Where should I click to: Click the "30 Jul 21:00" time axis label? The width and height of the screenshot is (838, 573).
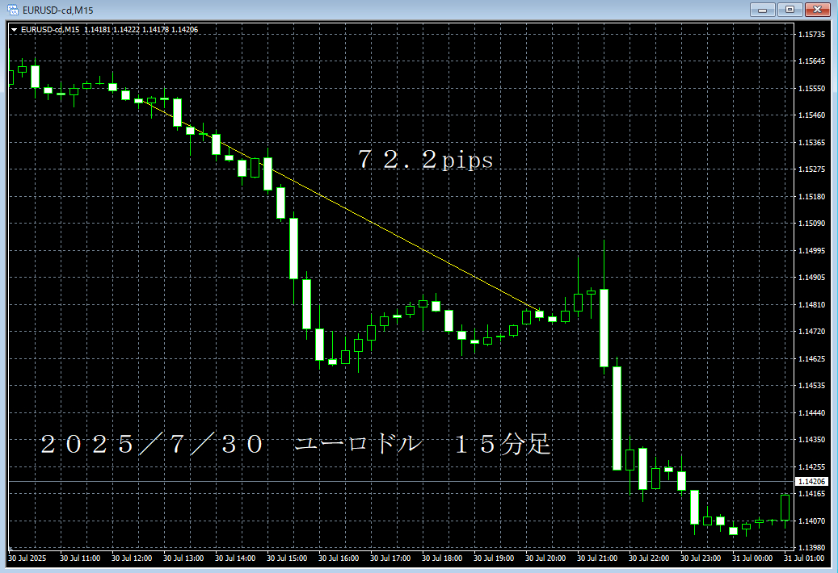click(595, 558)
